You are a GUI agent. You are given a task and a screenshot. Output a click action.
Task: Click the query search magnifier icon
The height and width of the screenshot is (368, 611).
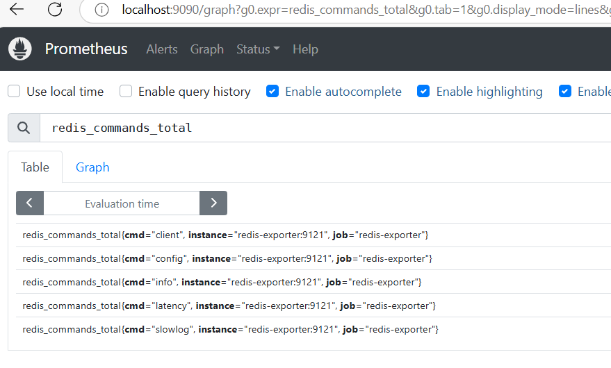(24, 128)
